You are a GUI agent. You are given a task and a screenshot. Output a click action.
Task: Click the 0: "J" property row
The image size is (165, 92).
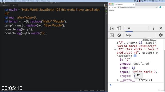(125, 60)
